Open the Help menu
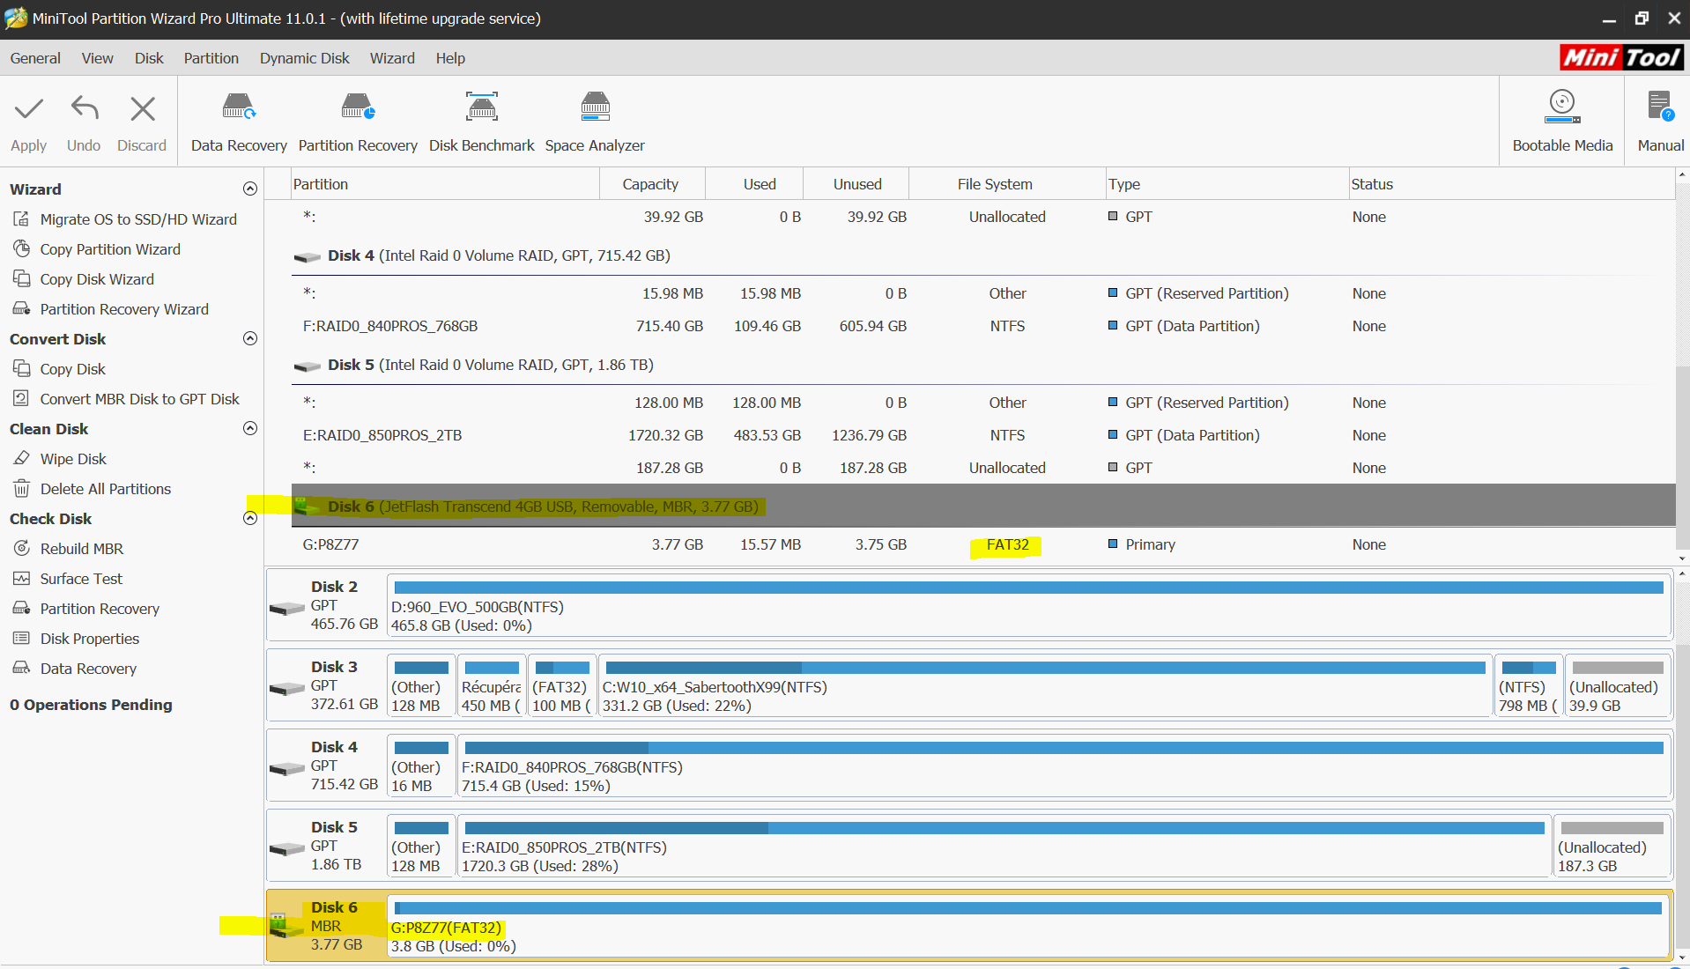 (x=450, y=58)
